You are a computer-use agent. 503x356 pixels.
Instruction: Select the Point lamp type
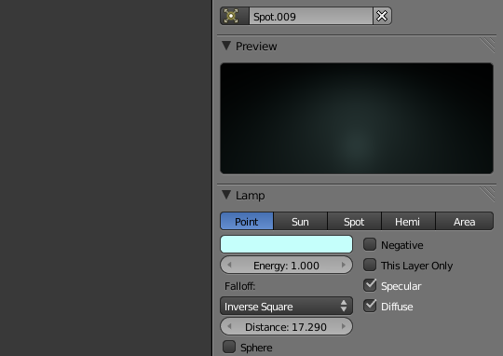coord(246,221)
